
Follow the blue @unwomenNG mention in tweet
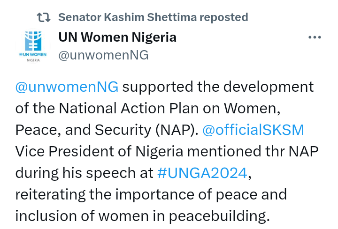pos(67,87)
